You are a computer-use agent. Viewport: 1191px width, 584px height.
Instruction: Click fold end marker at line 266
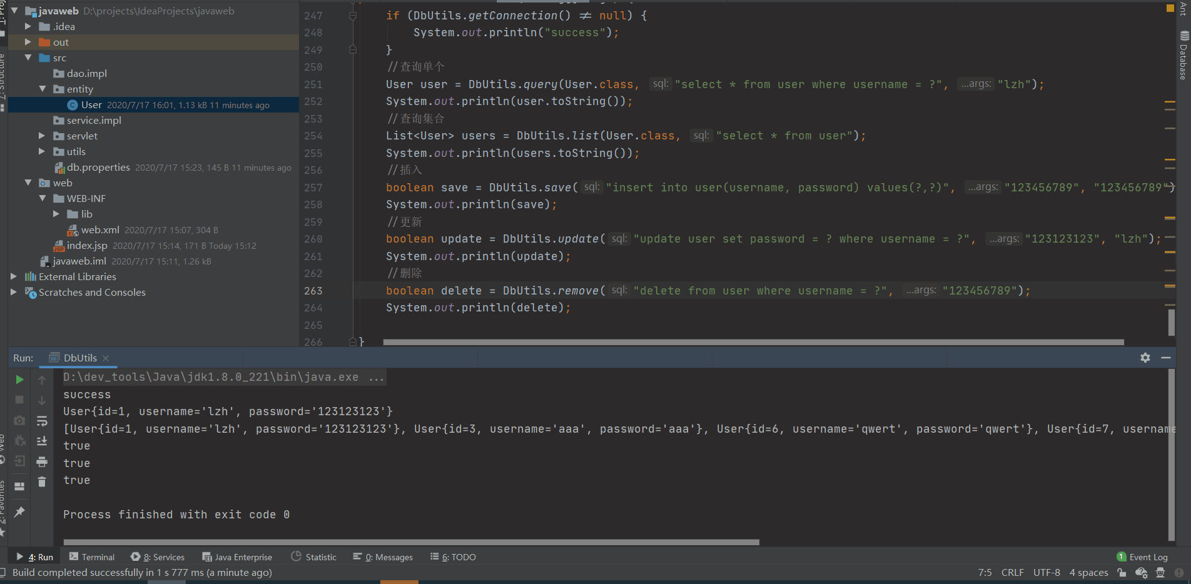353,341
